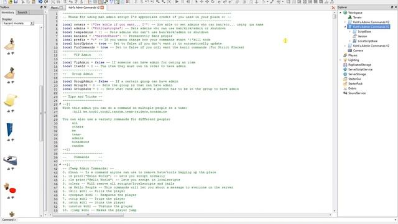The width and height of the screenshot is (398, 224).
Task: Click the ServerStorage icon
Action: pos(345,74)
